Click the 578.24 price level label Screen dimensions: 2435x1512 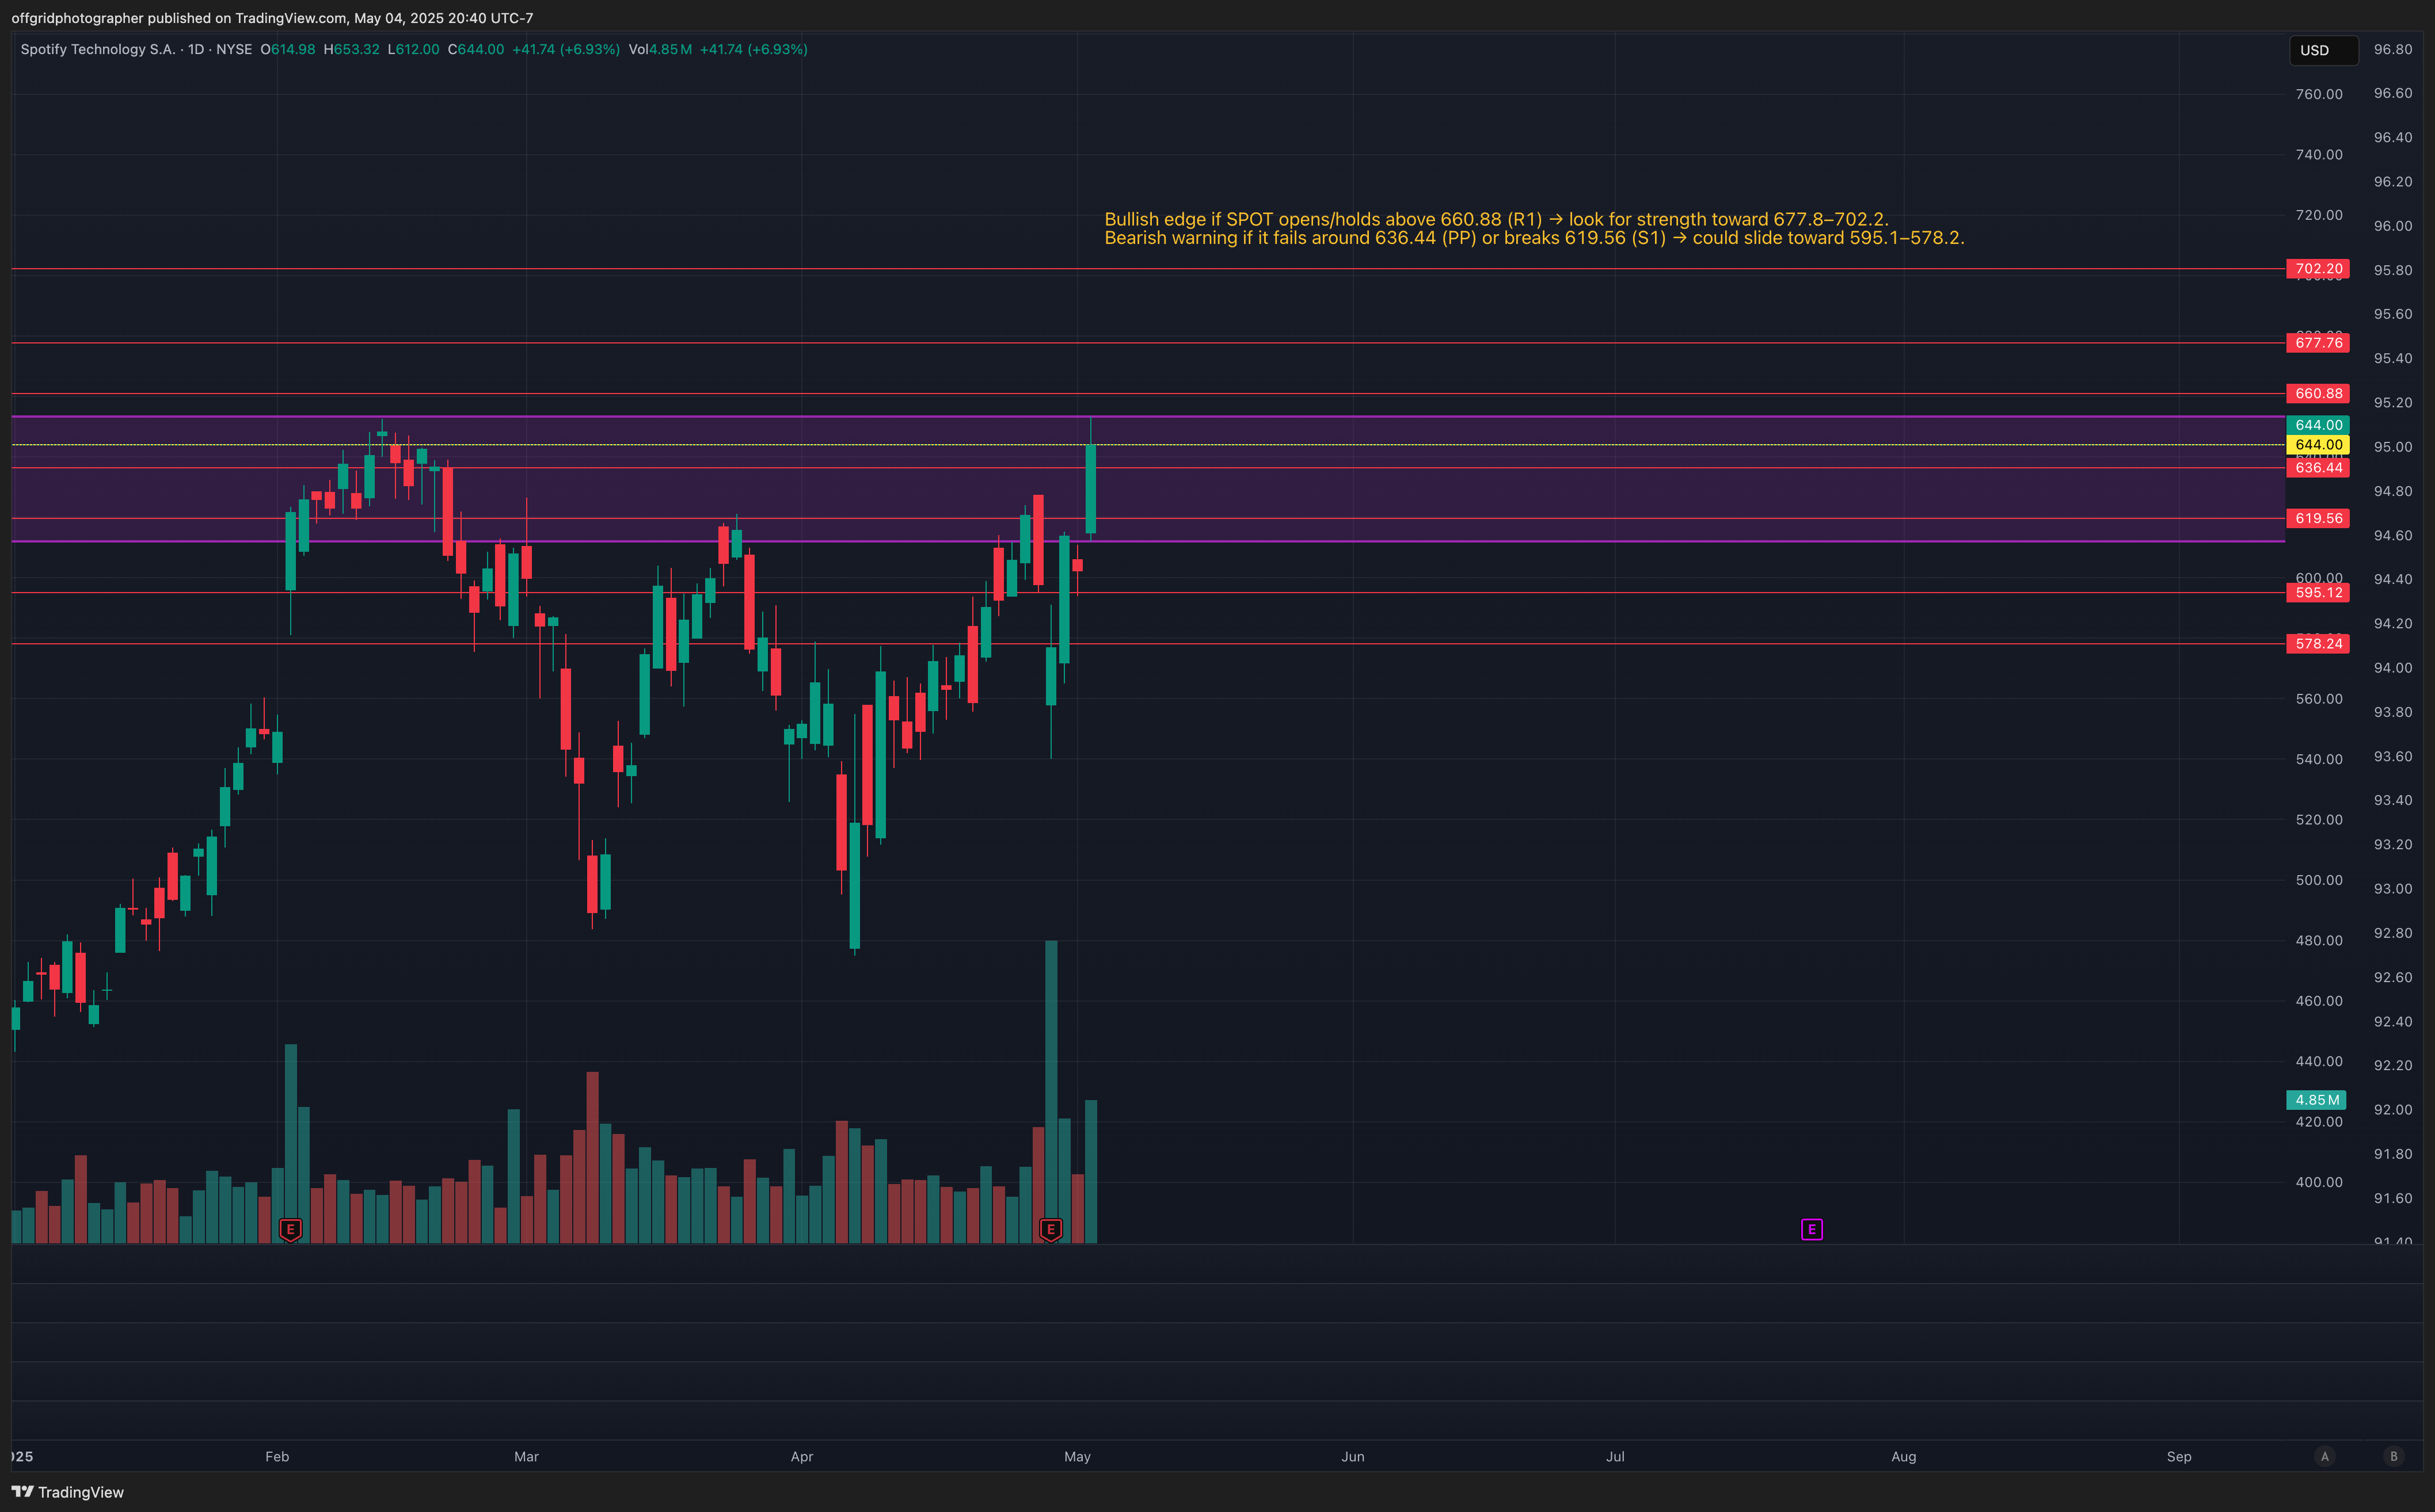click(x=2318, y=644)
